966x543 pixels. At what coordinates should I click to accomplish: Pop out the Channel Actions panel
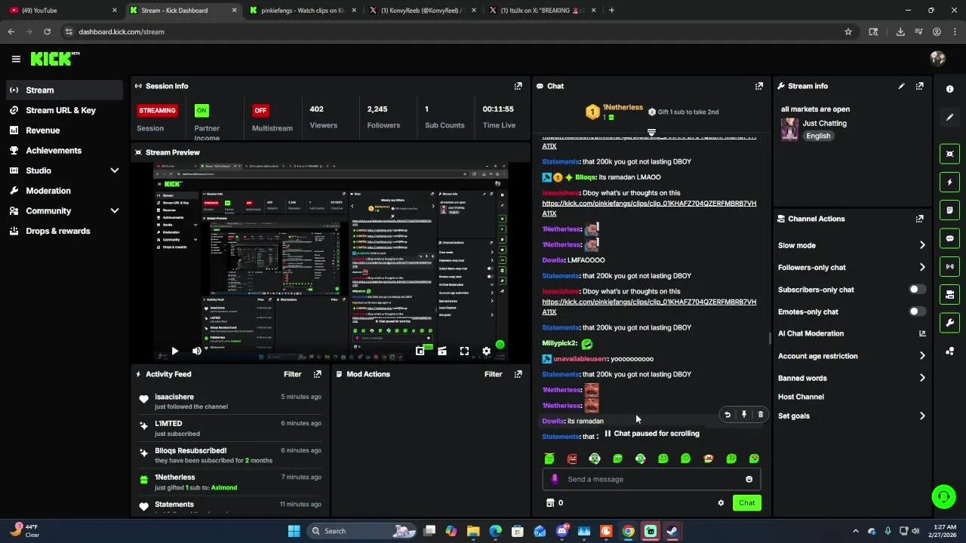click(x=919, y=219)
